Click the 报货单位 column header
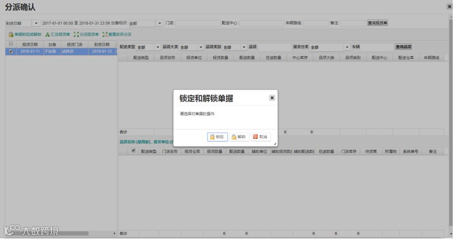 (x=194, y=58)
